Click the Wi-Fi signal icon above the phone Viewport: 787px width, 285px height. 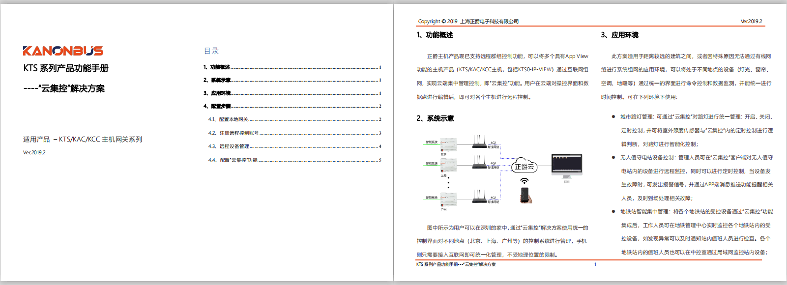tap(525, 181)
